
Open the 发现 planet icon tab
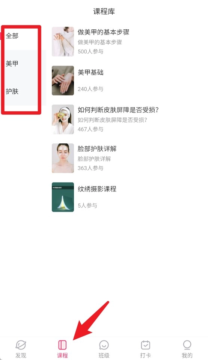(21, 345)
